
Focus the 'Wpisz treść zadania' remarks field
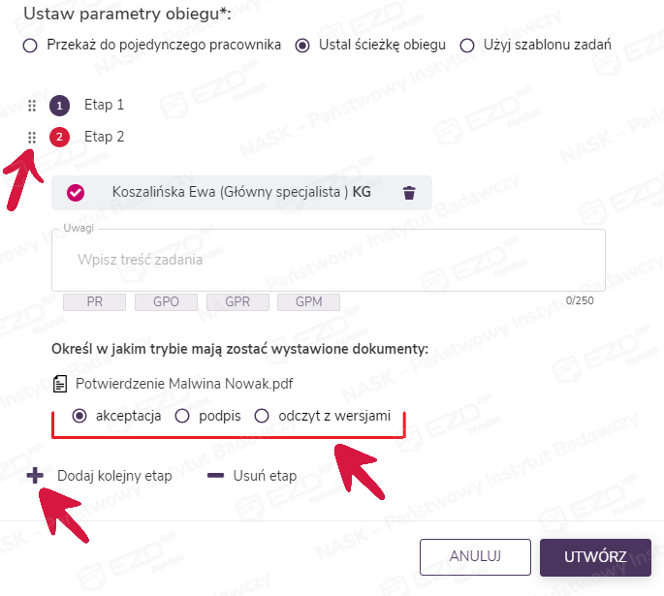(329, 260)
